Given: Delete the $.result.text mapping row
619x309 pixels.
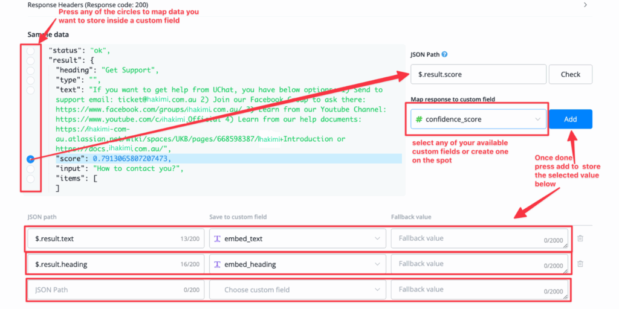Looking at the screenshot, I should click(580, 238).
